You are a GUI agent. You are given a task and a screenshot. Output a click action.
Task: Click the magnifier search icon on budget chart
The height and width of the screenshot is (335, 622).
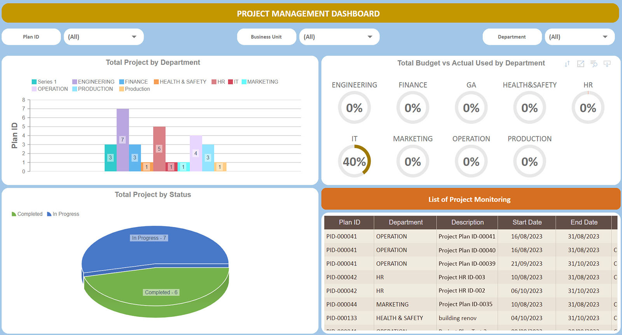[594, 64]
